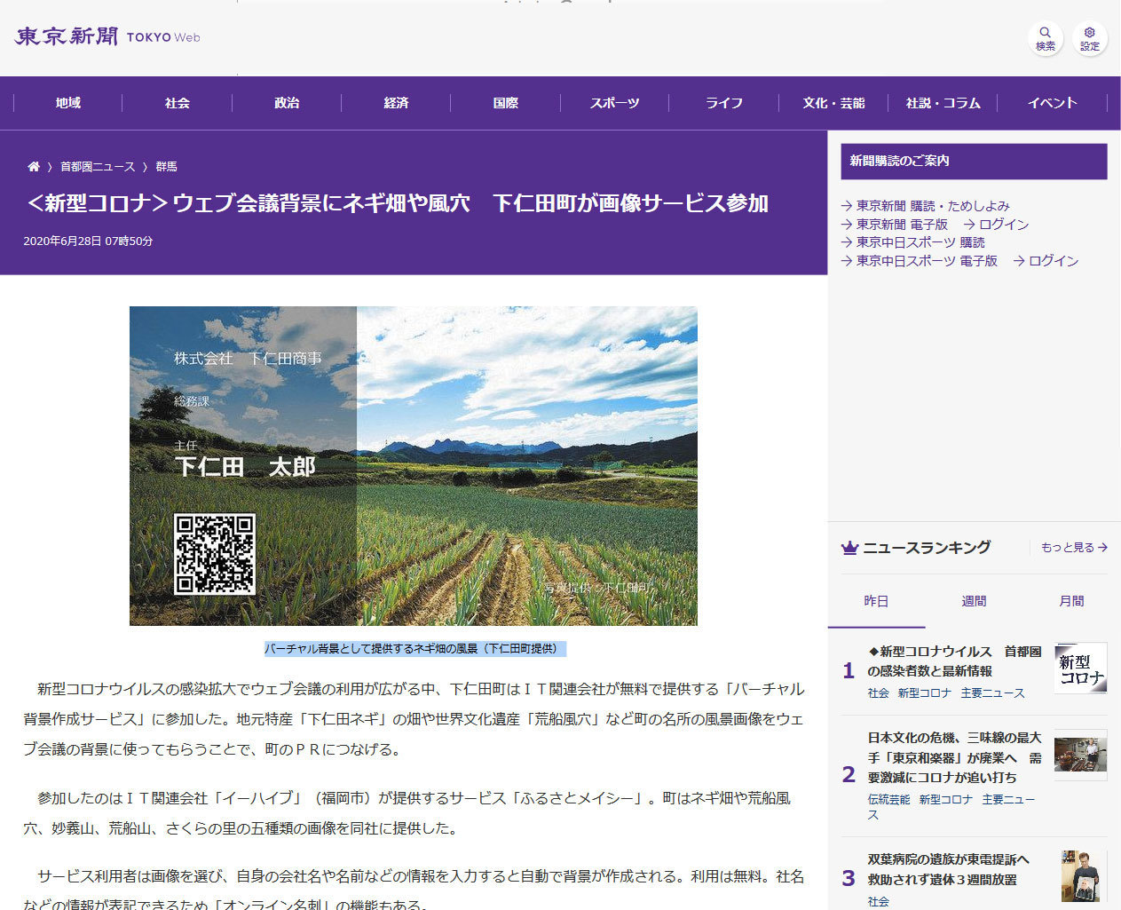Open the 社会 navigation menu

point(178,103)
